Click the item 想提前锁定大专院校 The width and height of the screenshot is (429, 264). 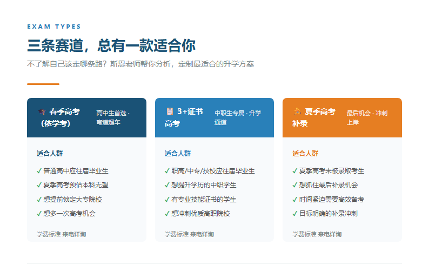[x=72, y=200]
